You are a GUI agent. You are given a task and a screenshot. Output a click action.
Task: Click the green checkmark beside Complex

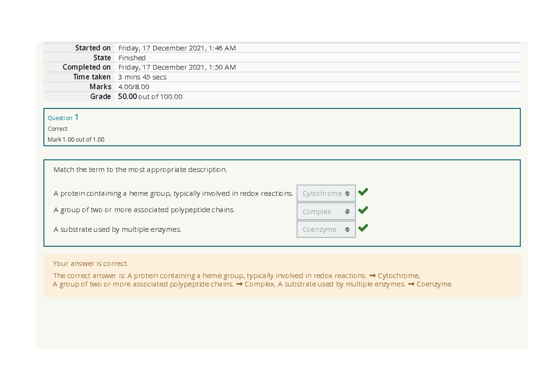pyautogui.click(x=363, y=210)
